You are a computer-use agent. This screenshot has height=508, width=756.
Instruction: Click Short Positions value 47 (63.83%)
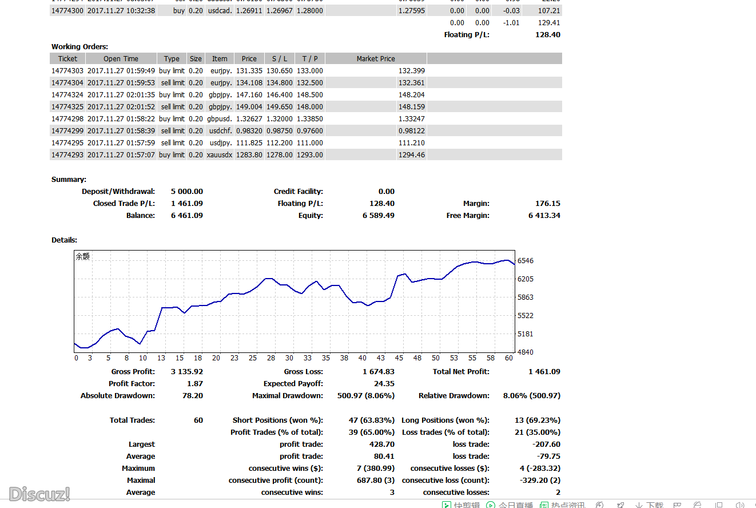pyautogui.click(x=372, y=420)
